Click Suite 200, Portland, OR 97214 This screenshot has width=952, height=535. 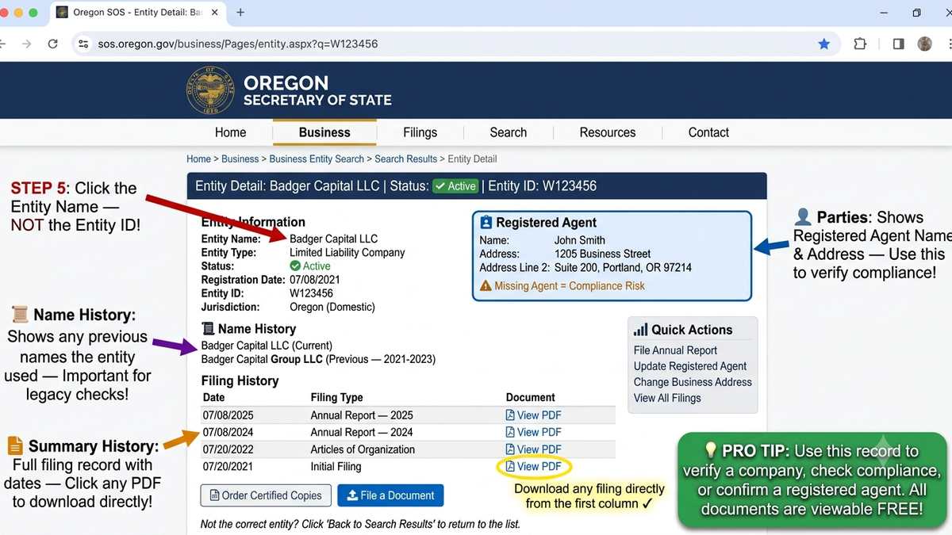point(623,268)
